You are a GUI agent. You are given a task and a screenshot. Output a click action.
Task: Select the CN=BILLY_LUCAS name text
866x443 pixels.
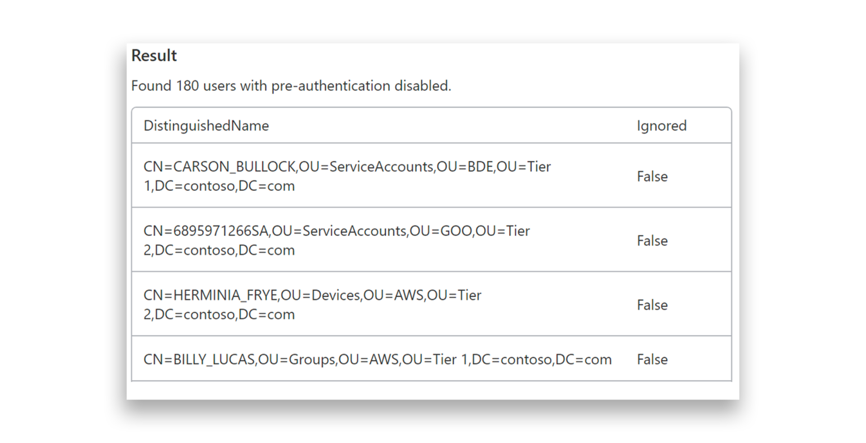(x=199, y=360)
